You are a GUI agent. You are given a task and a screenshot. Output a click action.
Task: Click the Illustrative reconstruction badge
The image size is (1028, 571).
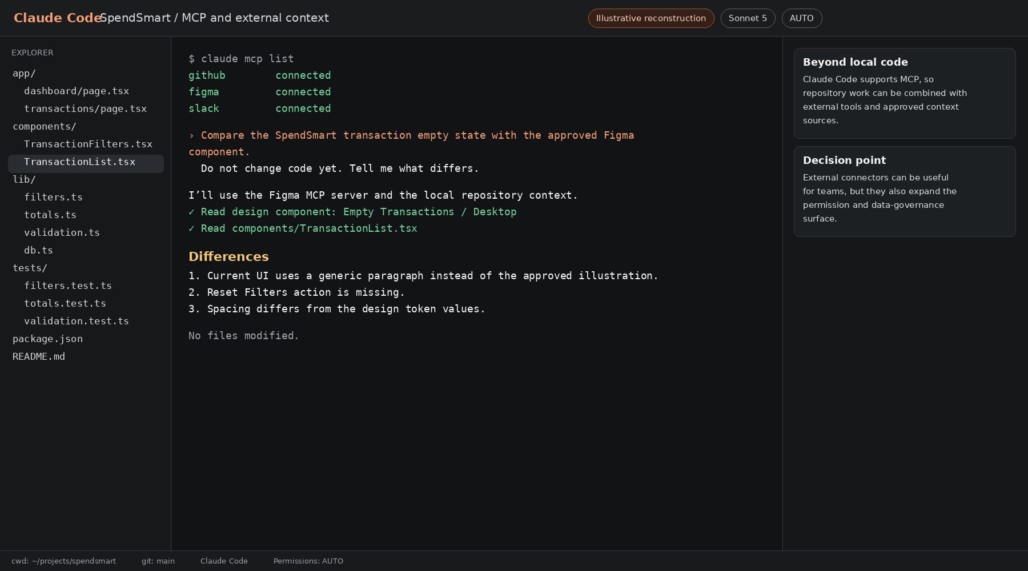(x=651, y=18)
